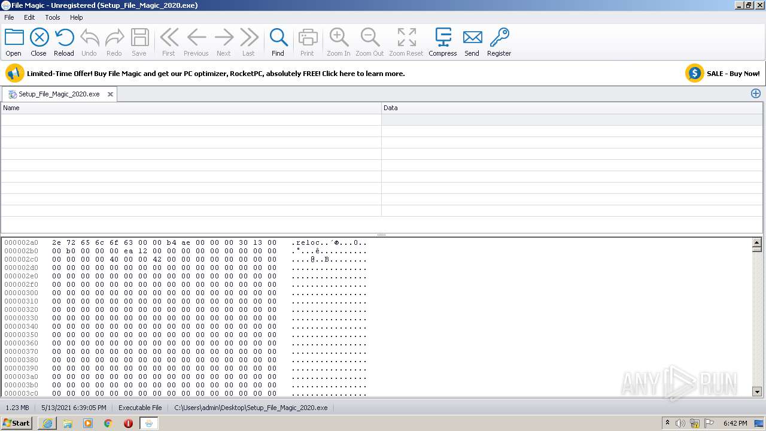Open the Edit menu
766x431 pixels.
(x=29, y=17)
